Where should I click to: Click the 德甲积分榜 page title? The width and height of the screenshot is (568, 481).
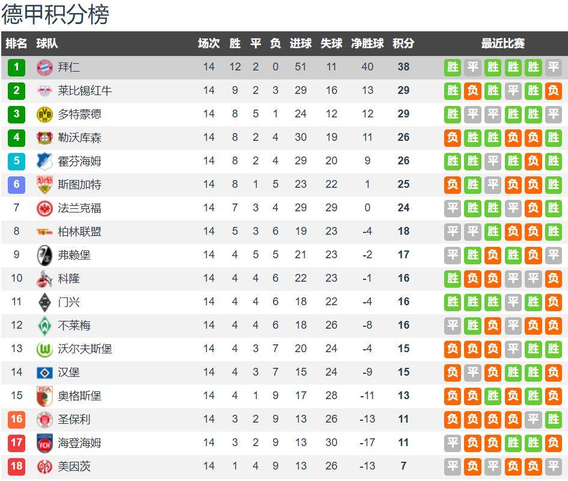coord(55,14)
